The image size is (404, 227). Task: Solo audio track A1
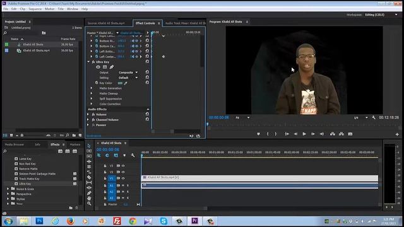coord(128,185)
